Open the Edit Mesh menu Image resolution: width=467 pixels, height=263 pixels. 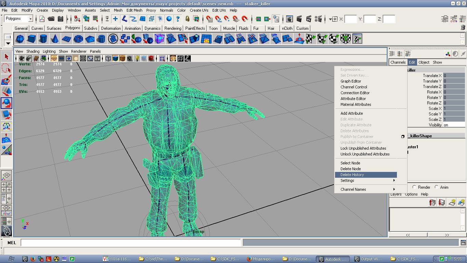pos(134,10)
